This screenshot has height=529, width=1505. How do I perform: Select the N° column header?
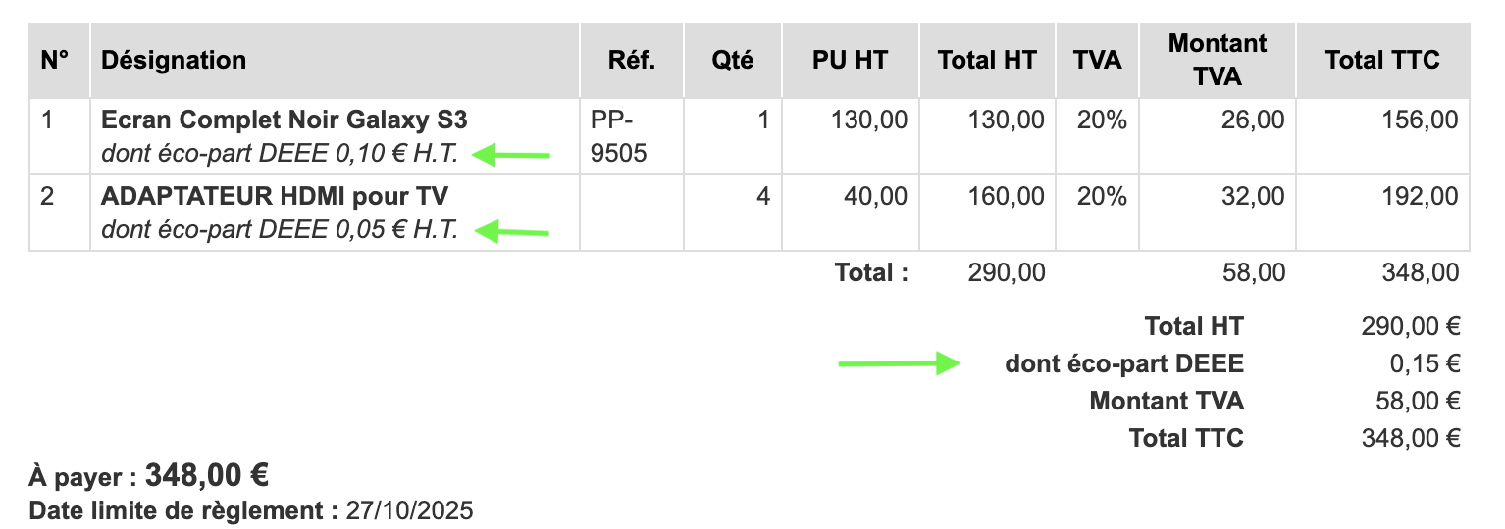coord(55,60)
